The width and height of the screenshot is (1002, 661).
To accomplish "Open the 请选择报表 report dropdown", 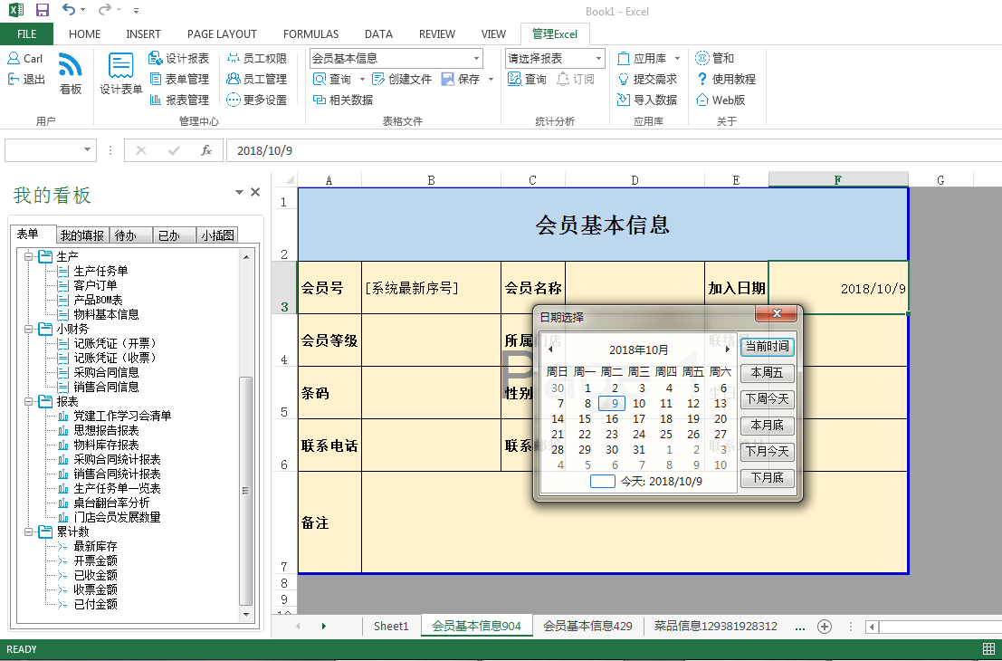I will pyautogui.click(x=599, y=58).
